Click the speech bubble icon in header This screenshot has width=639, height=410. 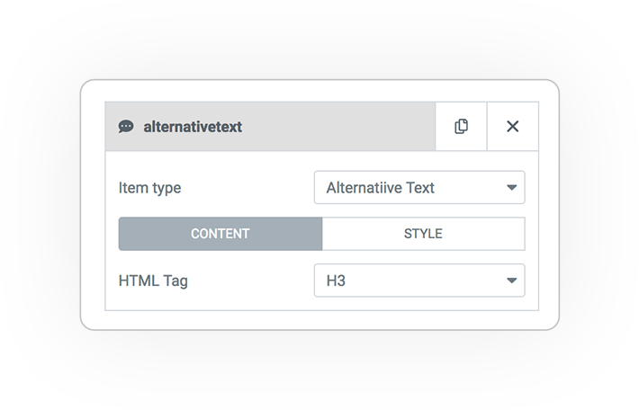(x=126, y=127)
